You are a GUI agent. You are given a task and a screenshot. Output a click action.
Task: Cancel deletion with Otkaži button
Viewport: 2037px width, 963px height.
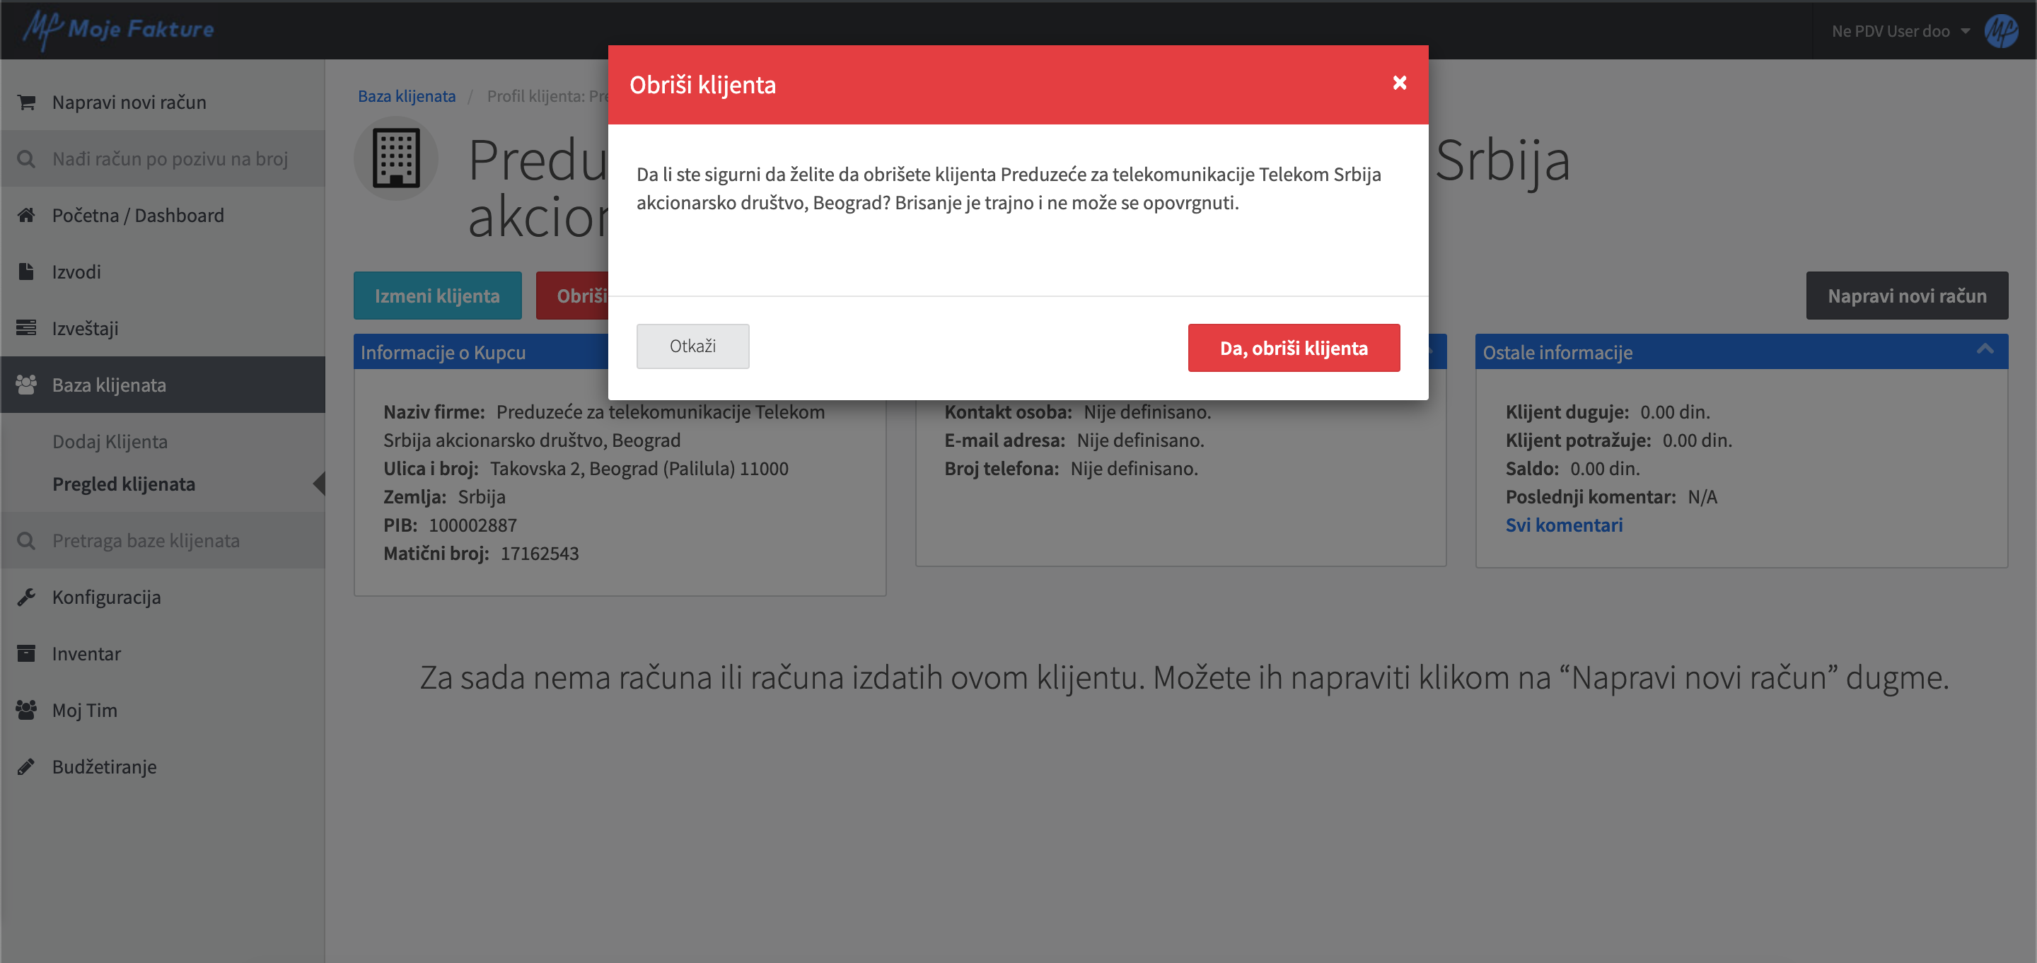coord(692,346)
